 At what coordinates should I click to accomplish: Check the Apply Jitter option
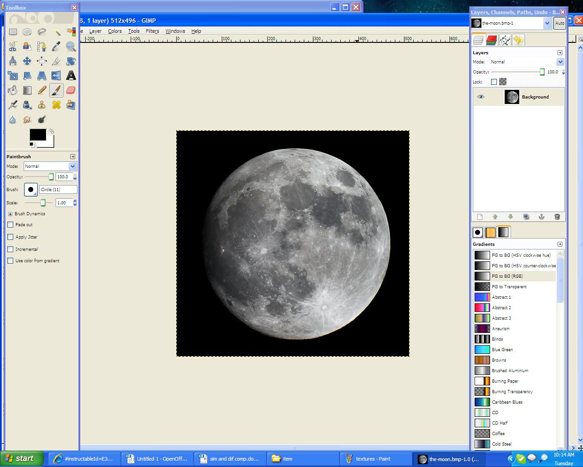tap(10, 237)
